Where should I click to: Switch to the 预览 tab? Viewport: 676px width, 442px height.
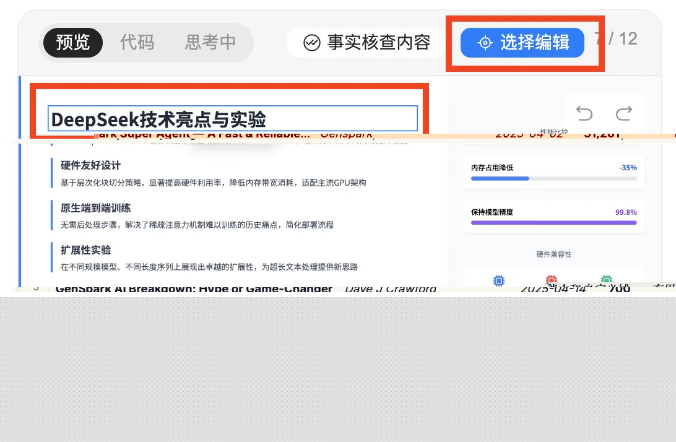tap(73, 43)
